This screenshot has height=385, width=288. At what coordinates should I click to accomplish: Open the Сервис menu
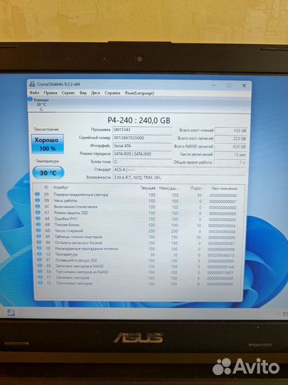[x=68, y=93]
